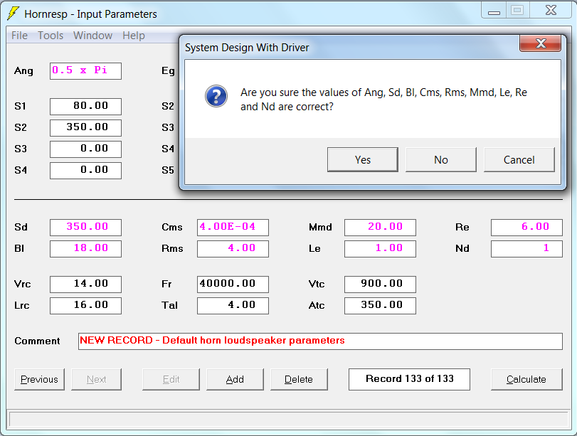This screenshot has height=436, width=577.
Task: Click the Mmd label
Action: pos(320,228)
